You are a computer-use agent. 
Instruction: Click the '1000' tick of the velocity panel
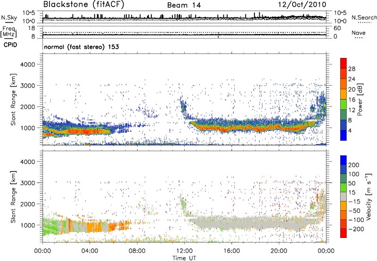[x=27, y=225]
